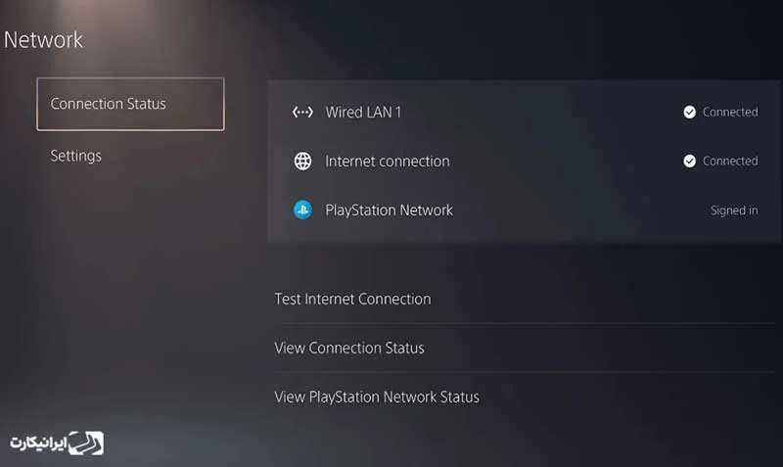
Task: Click the "Signed in" status text
Action: [734, 210]
